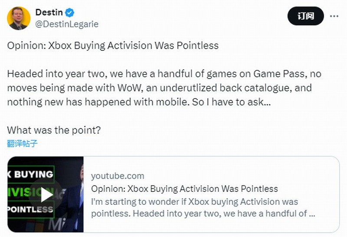Click the 订阅 subscribe button

tap(305, 16)
